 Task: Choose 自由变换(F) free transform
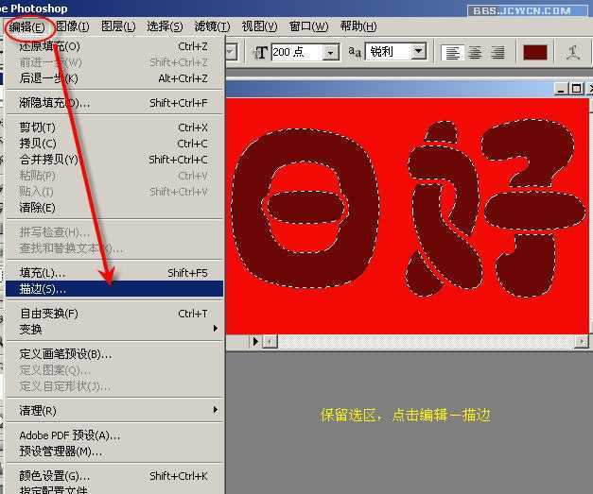pyautogui.click(x=114, y=314)
